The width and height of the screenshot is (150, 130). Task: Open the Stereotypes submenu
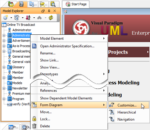pos(69,74)
